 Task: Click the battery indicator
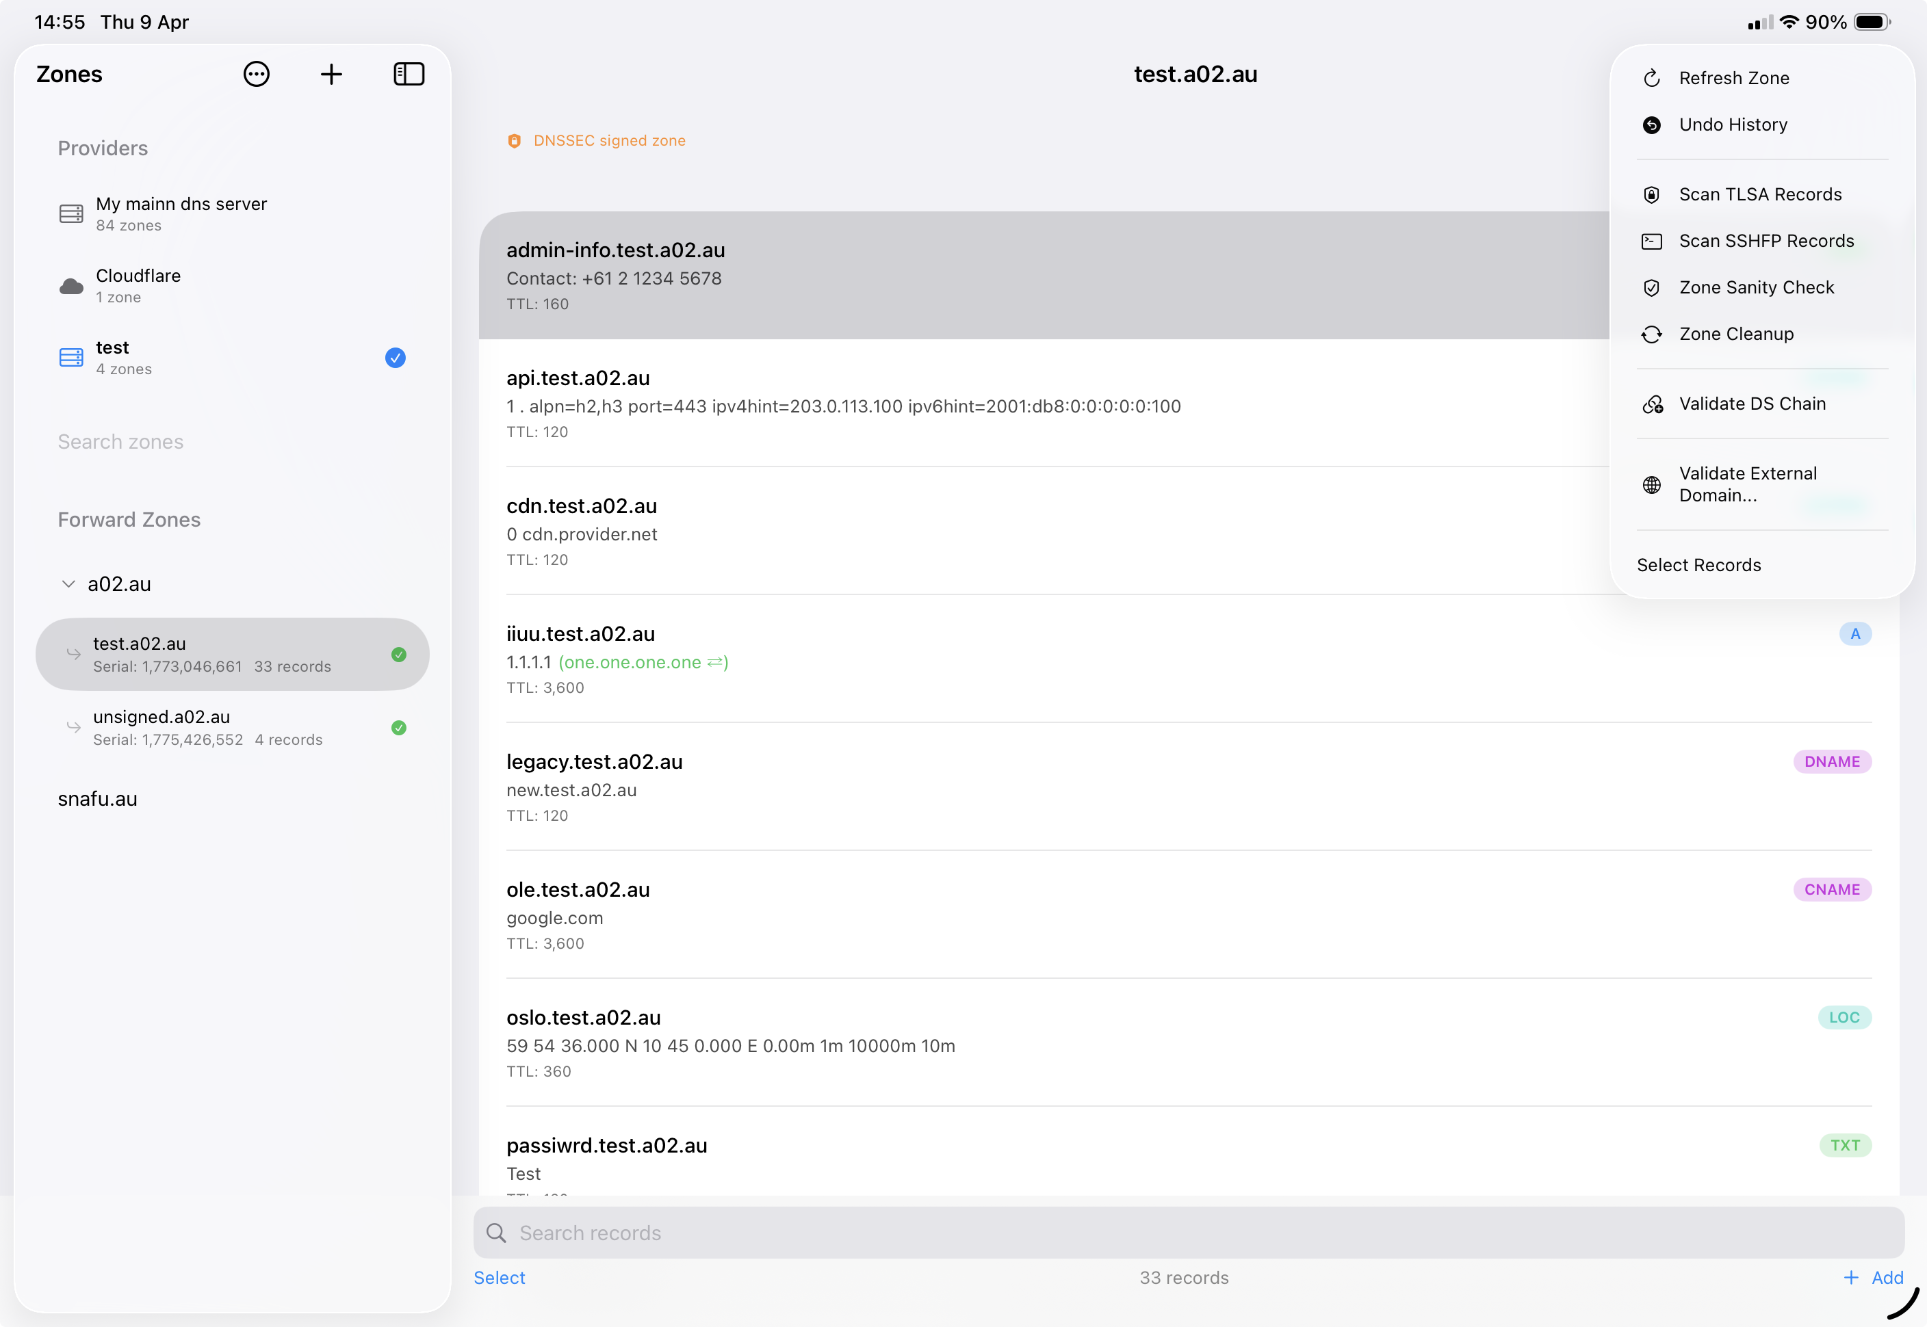[1872, 22]
